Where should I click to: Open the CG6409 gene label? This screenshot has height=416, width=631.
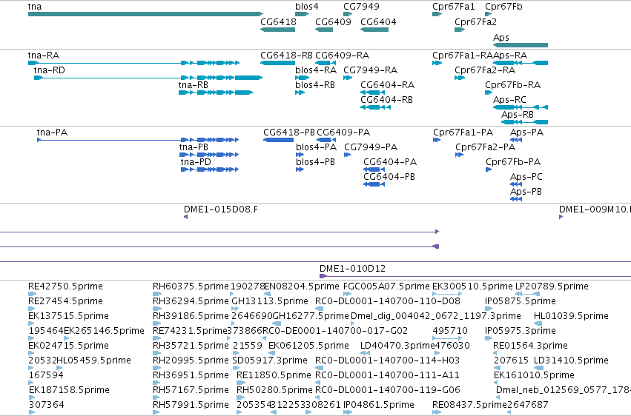coord(333,21)
